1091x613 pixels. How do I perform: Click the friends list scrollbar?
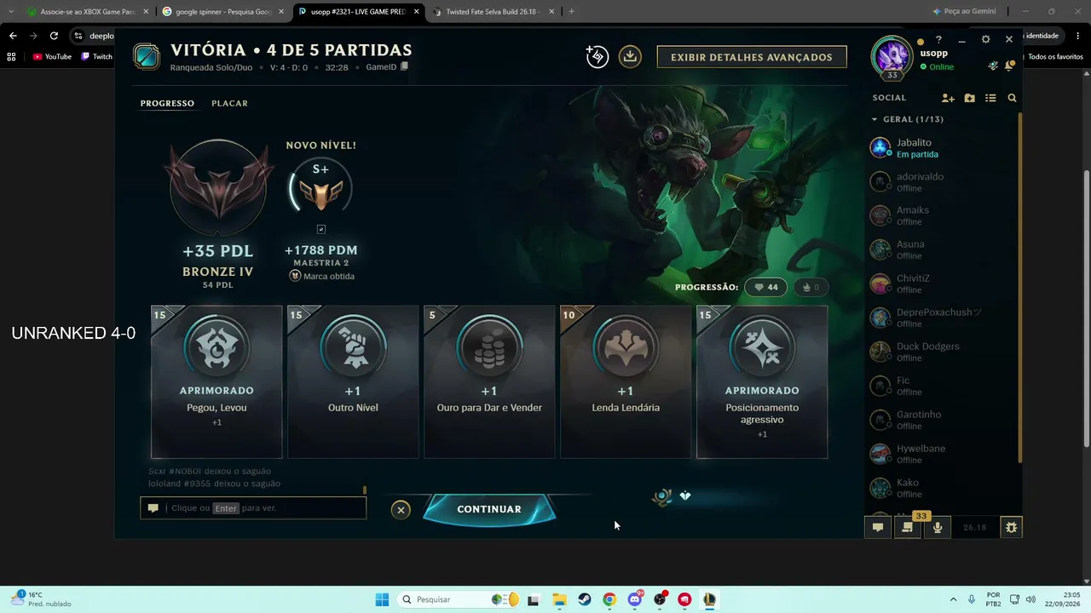[1019, 289]
